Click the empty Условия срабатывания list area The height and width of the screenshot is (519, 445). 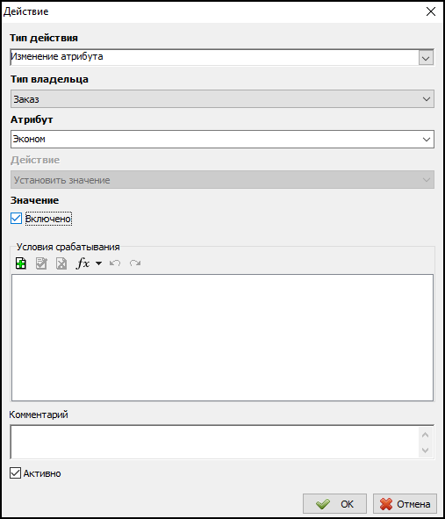coord(222,337)
